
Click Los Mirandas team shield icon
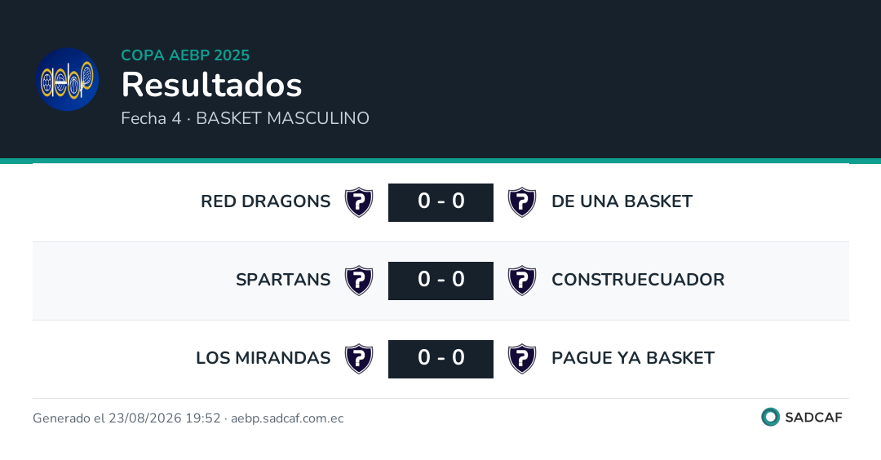[359, 359]
